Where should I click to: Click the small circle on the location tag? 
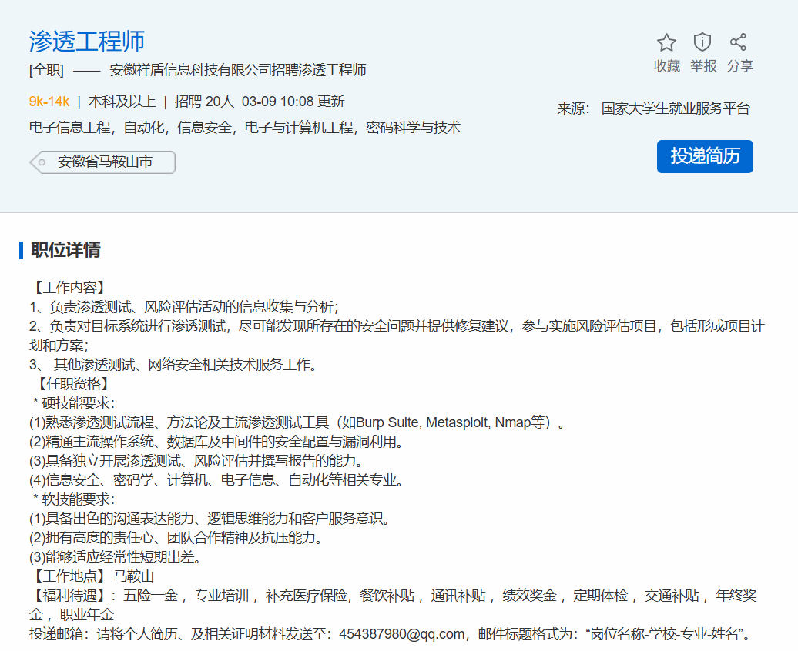42,162
